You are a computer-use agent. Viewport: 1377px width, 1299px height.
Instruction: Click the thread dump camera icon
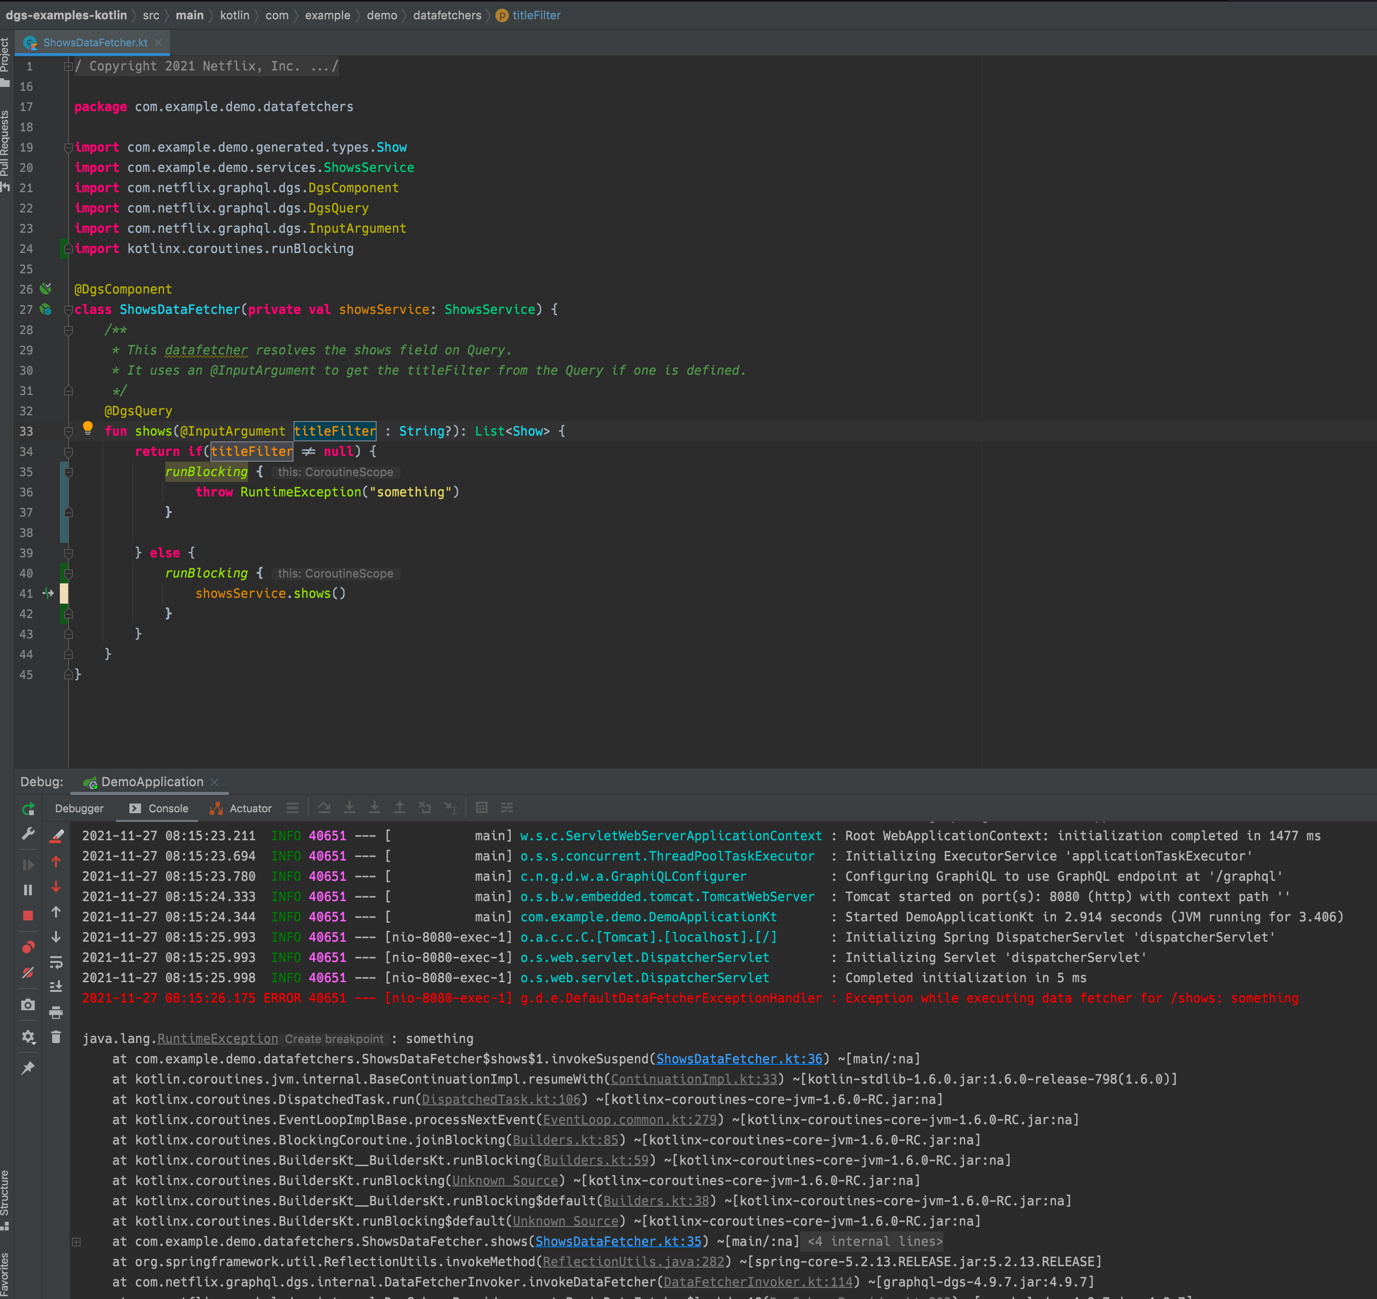point(28,1004)
